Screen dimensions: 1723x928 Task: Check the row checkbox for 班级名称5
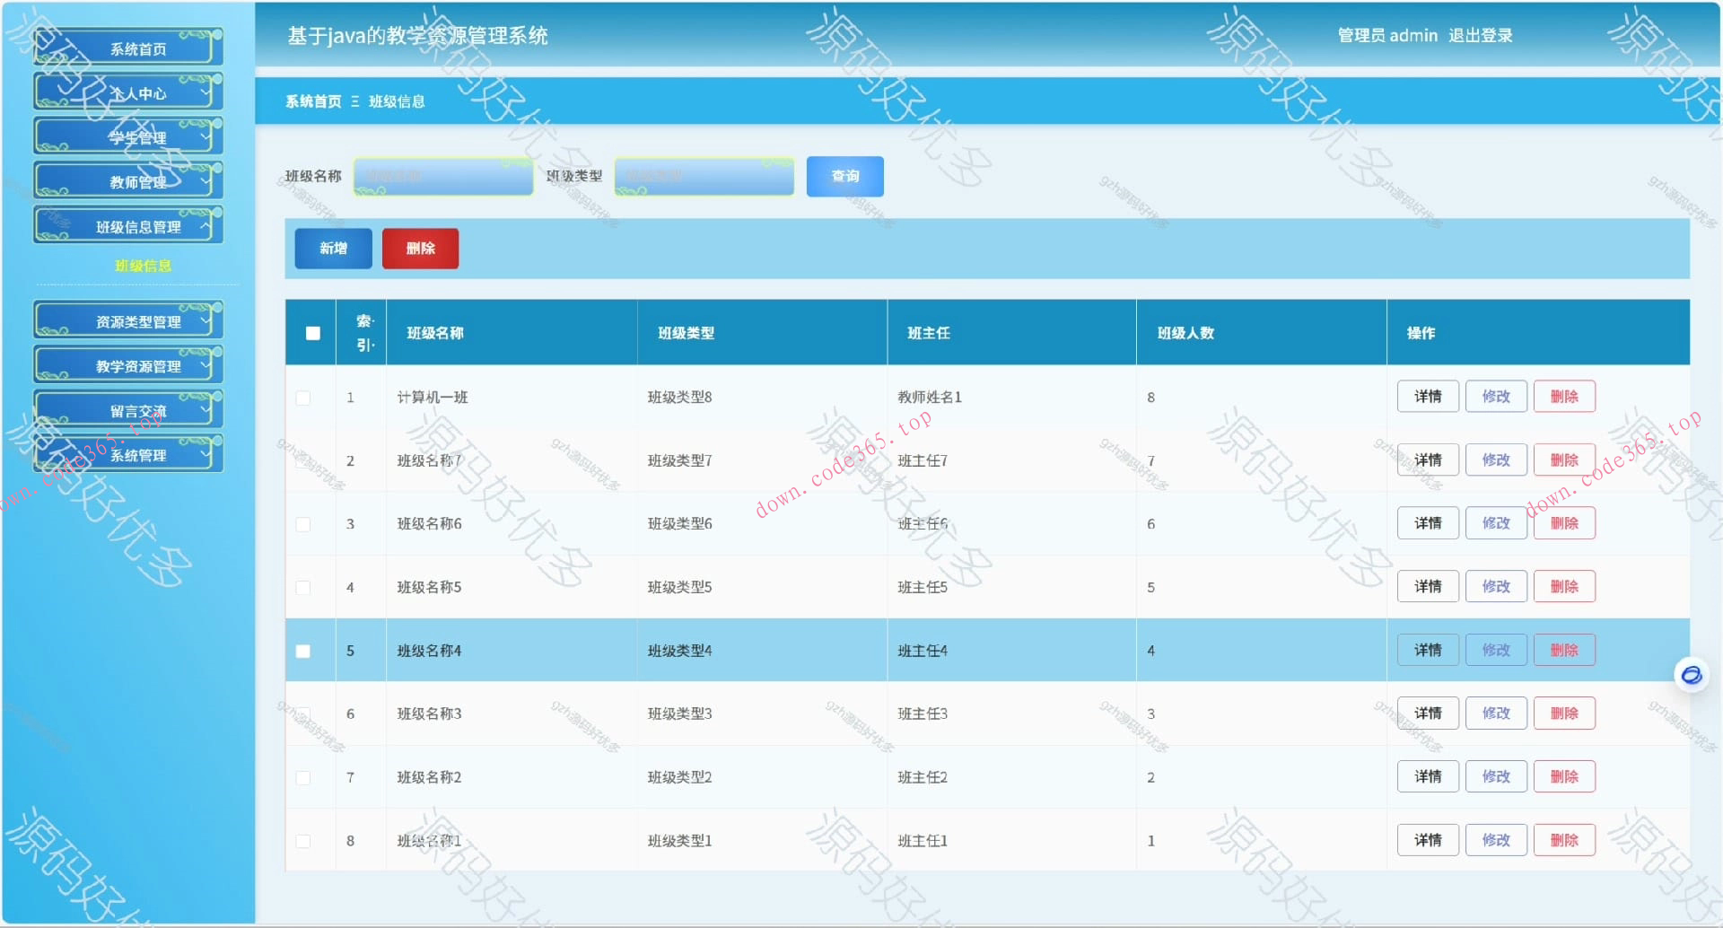303,588
